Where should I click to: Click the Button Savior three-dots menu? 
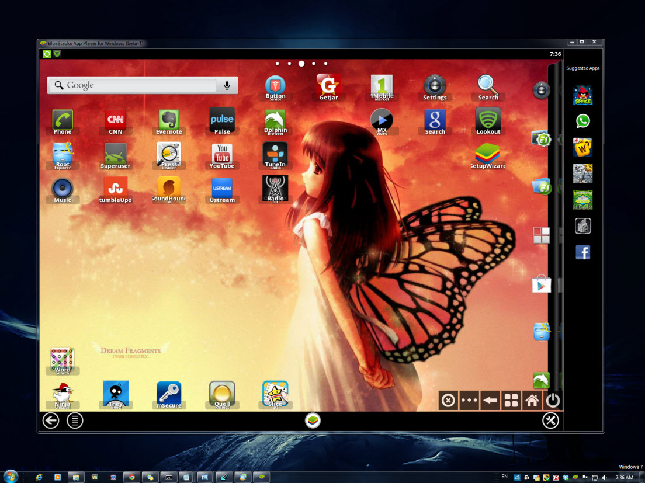point(469,401)
